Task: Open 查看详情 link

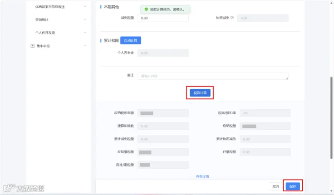Action: click(202, 176)
